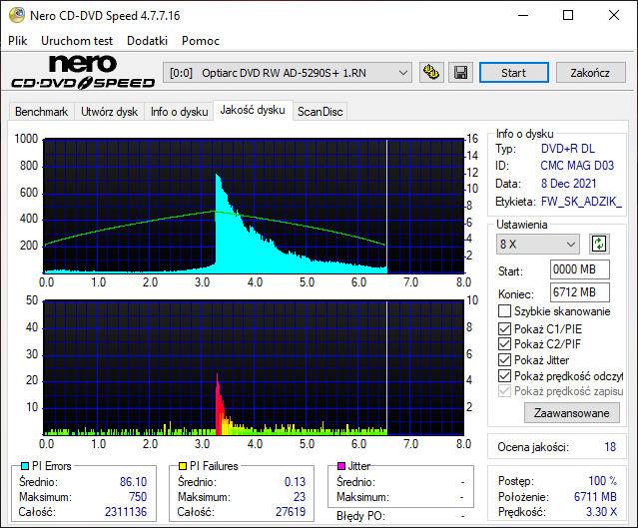Click the label FW_SK_ADZIK_
Viewport: 638px width, 528px height.
[581, 202]
